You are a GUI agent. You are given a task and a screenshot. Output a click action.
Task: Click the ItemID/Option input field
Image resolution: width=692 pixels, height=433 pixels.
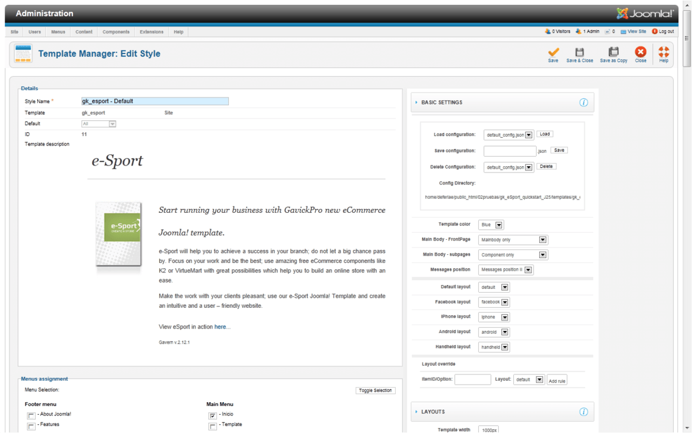[472, 380]
